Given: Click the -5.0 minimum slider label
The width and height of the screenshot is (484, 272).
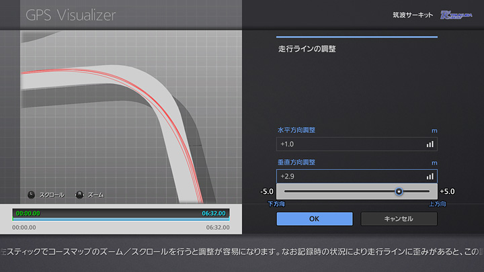Looking at the screenshot, I should click(267, 191).
